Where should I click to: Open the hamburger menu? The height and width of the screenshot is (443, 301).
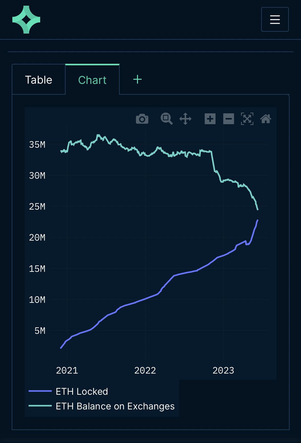(275, 19)
